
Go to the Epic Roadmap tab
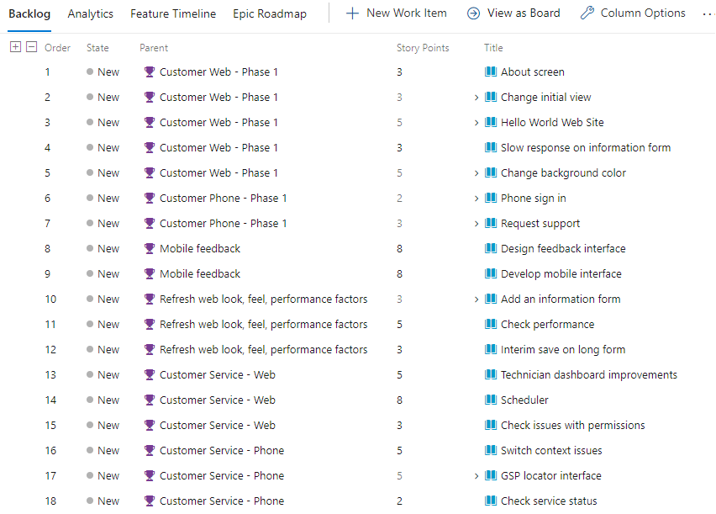[270, 13]
